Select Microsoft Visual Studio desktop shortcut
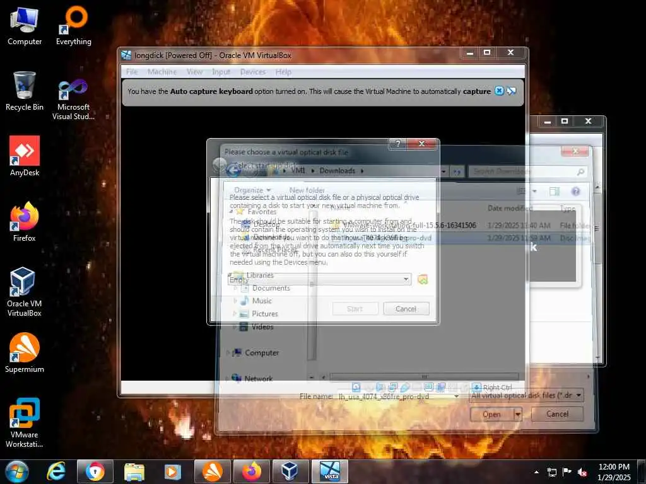Viewport: 646px width, 484px height. point(73,99)
